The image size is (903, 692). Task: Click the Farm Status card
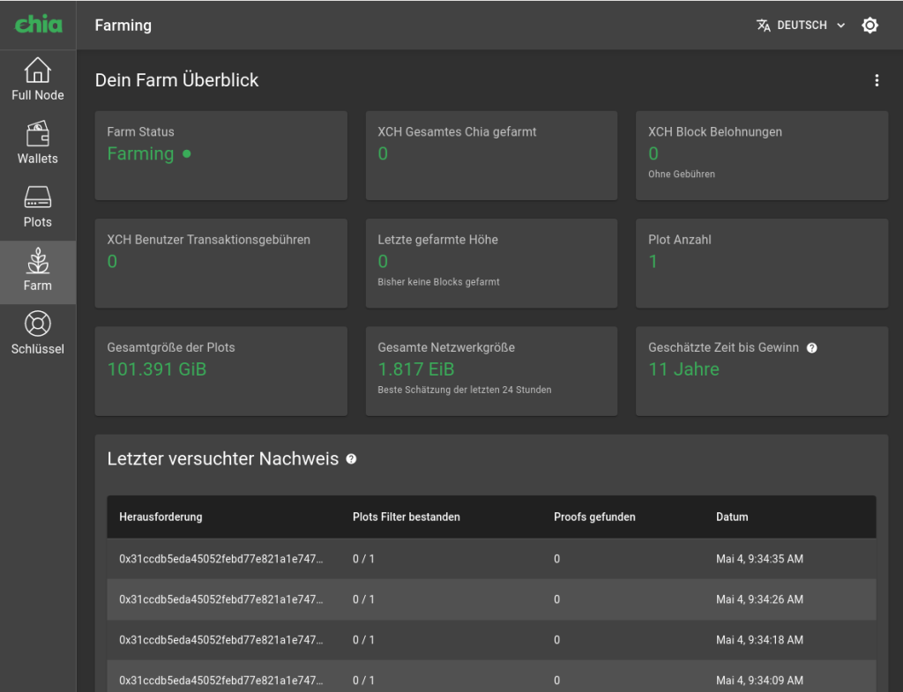[x=220, y=155]
